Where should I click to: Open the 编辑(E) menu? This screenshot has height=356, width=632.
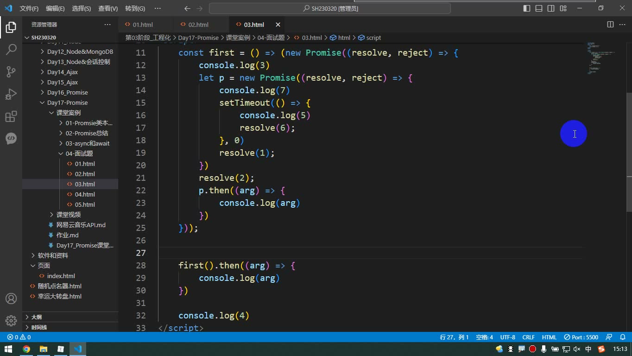coord(55,8)
